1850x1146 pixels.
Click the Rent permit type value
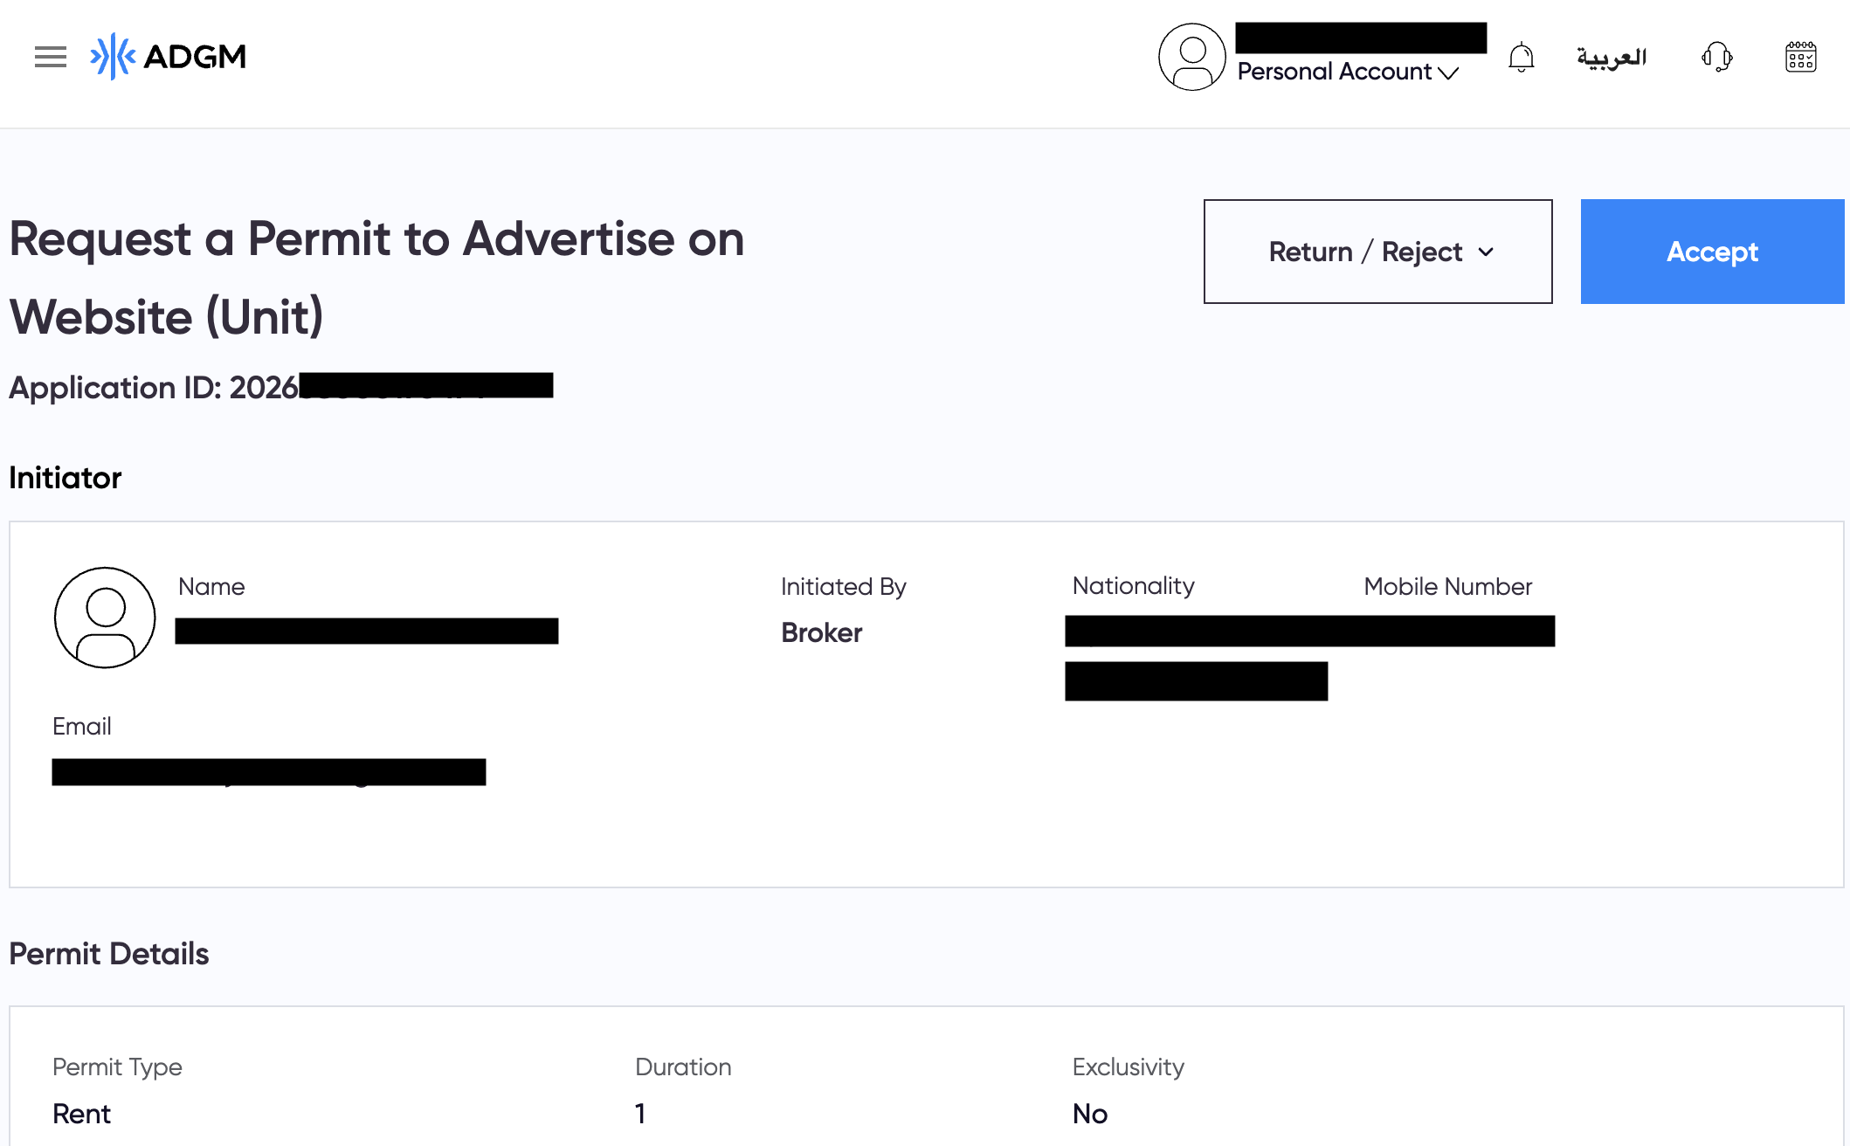click(x=81, y=1113)
